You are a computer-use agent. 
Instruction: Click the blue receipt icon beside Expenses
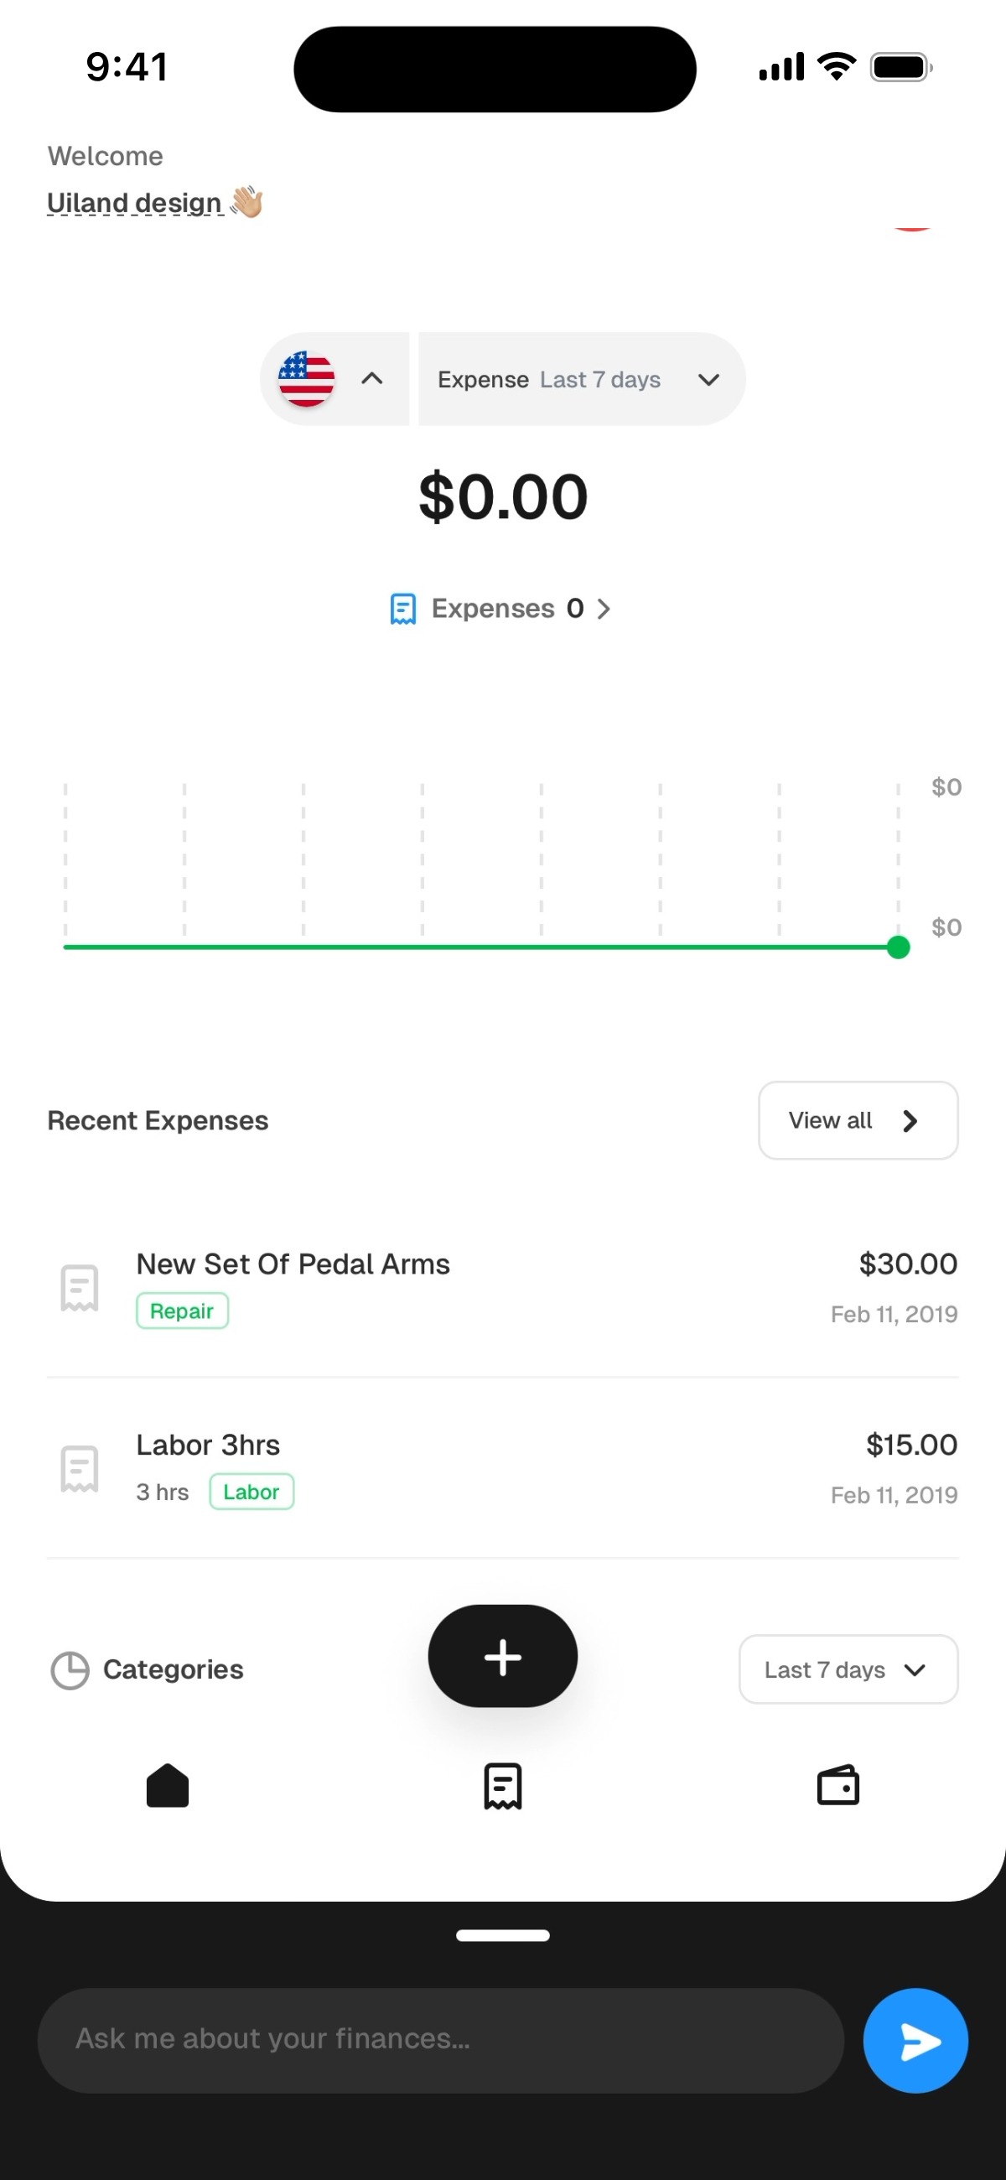(402, 609)
